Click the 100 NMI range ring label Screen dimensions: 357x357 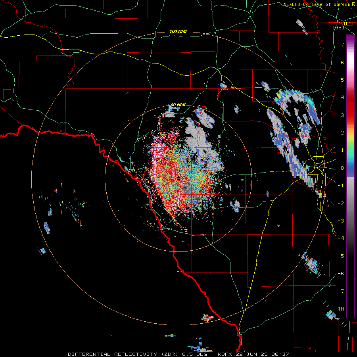pyautogui.click(x=178, y=31)
